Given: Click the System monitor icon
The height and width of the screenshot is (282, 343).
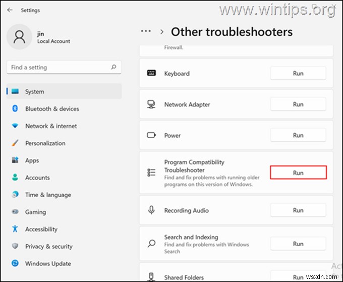Looking at the screenshot, I should [15, 91].
